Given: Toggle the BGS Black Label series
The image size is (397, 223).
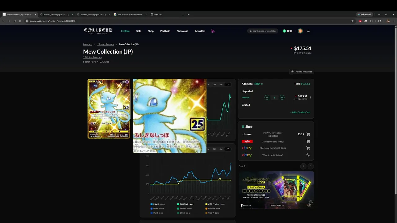Looking at the screenshot, I should [x=185, y=204].
